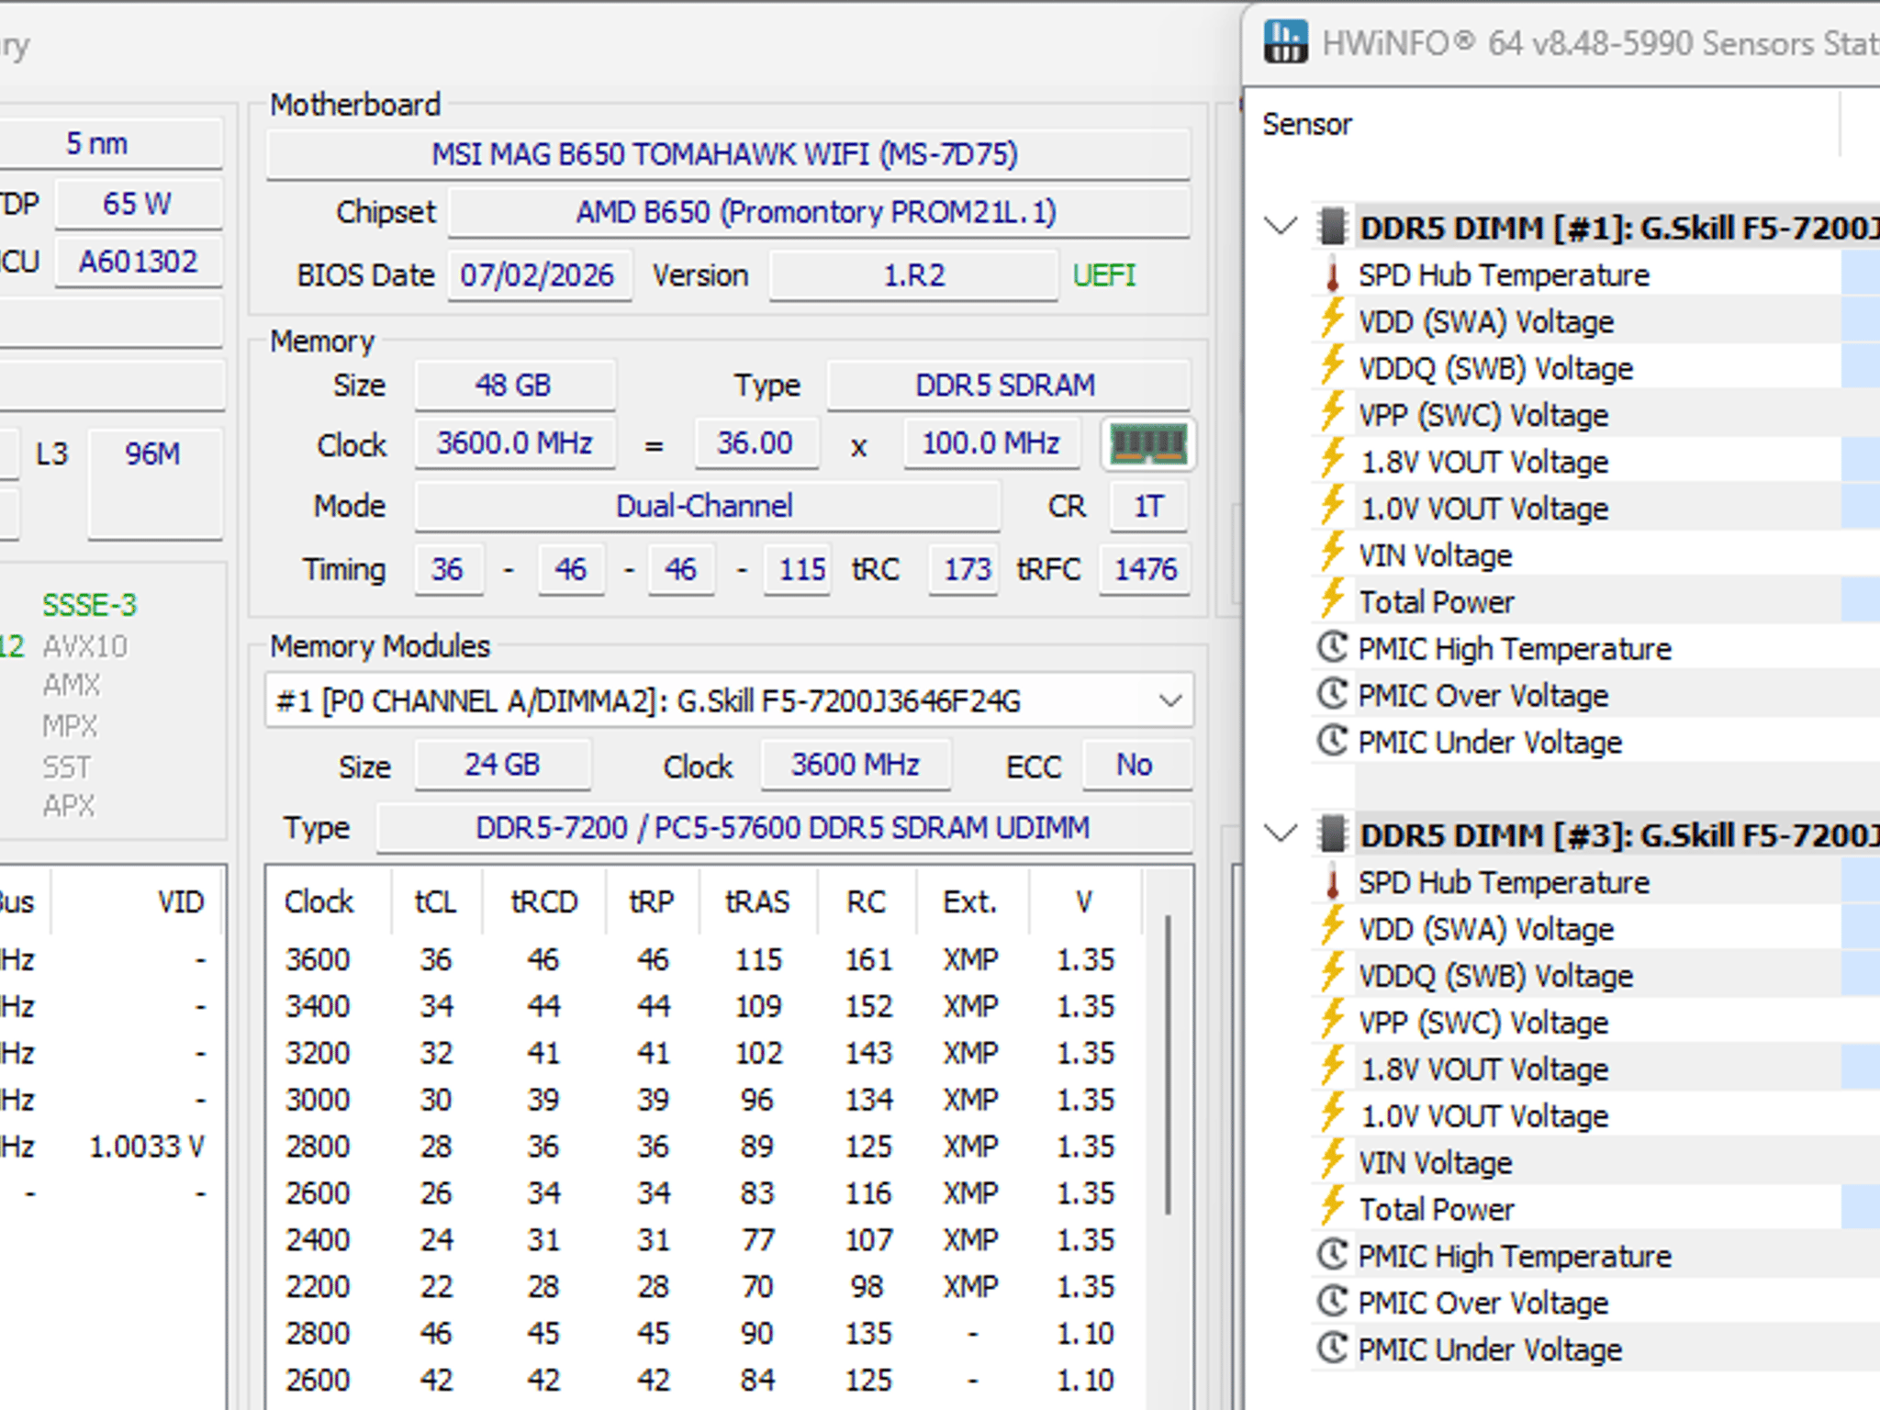
Task: Click BIOS date 07/02/2026 value
Action: 540,275
